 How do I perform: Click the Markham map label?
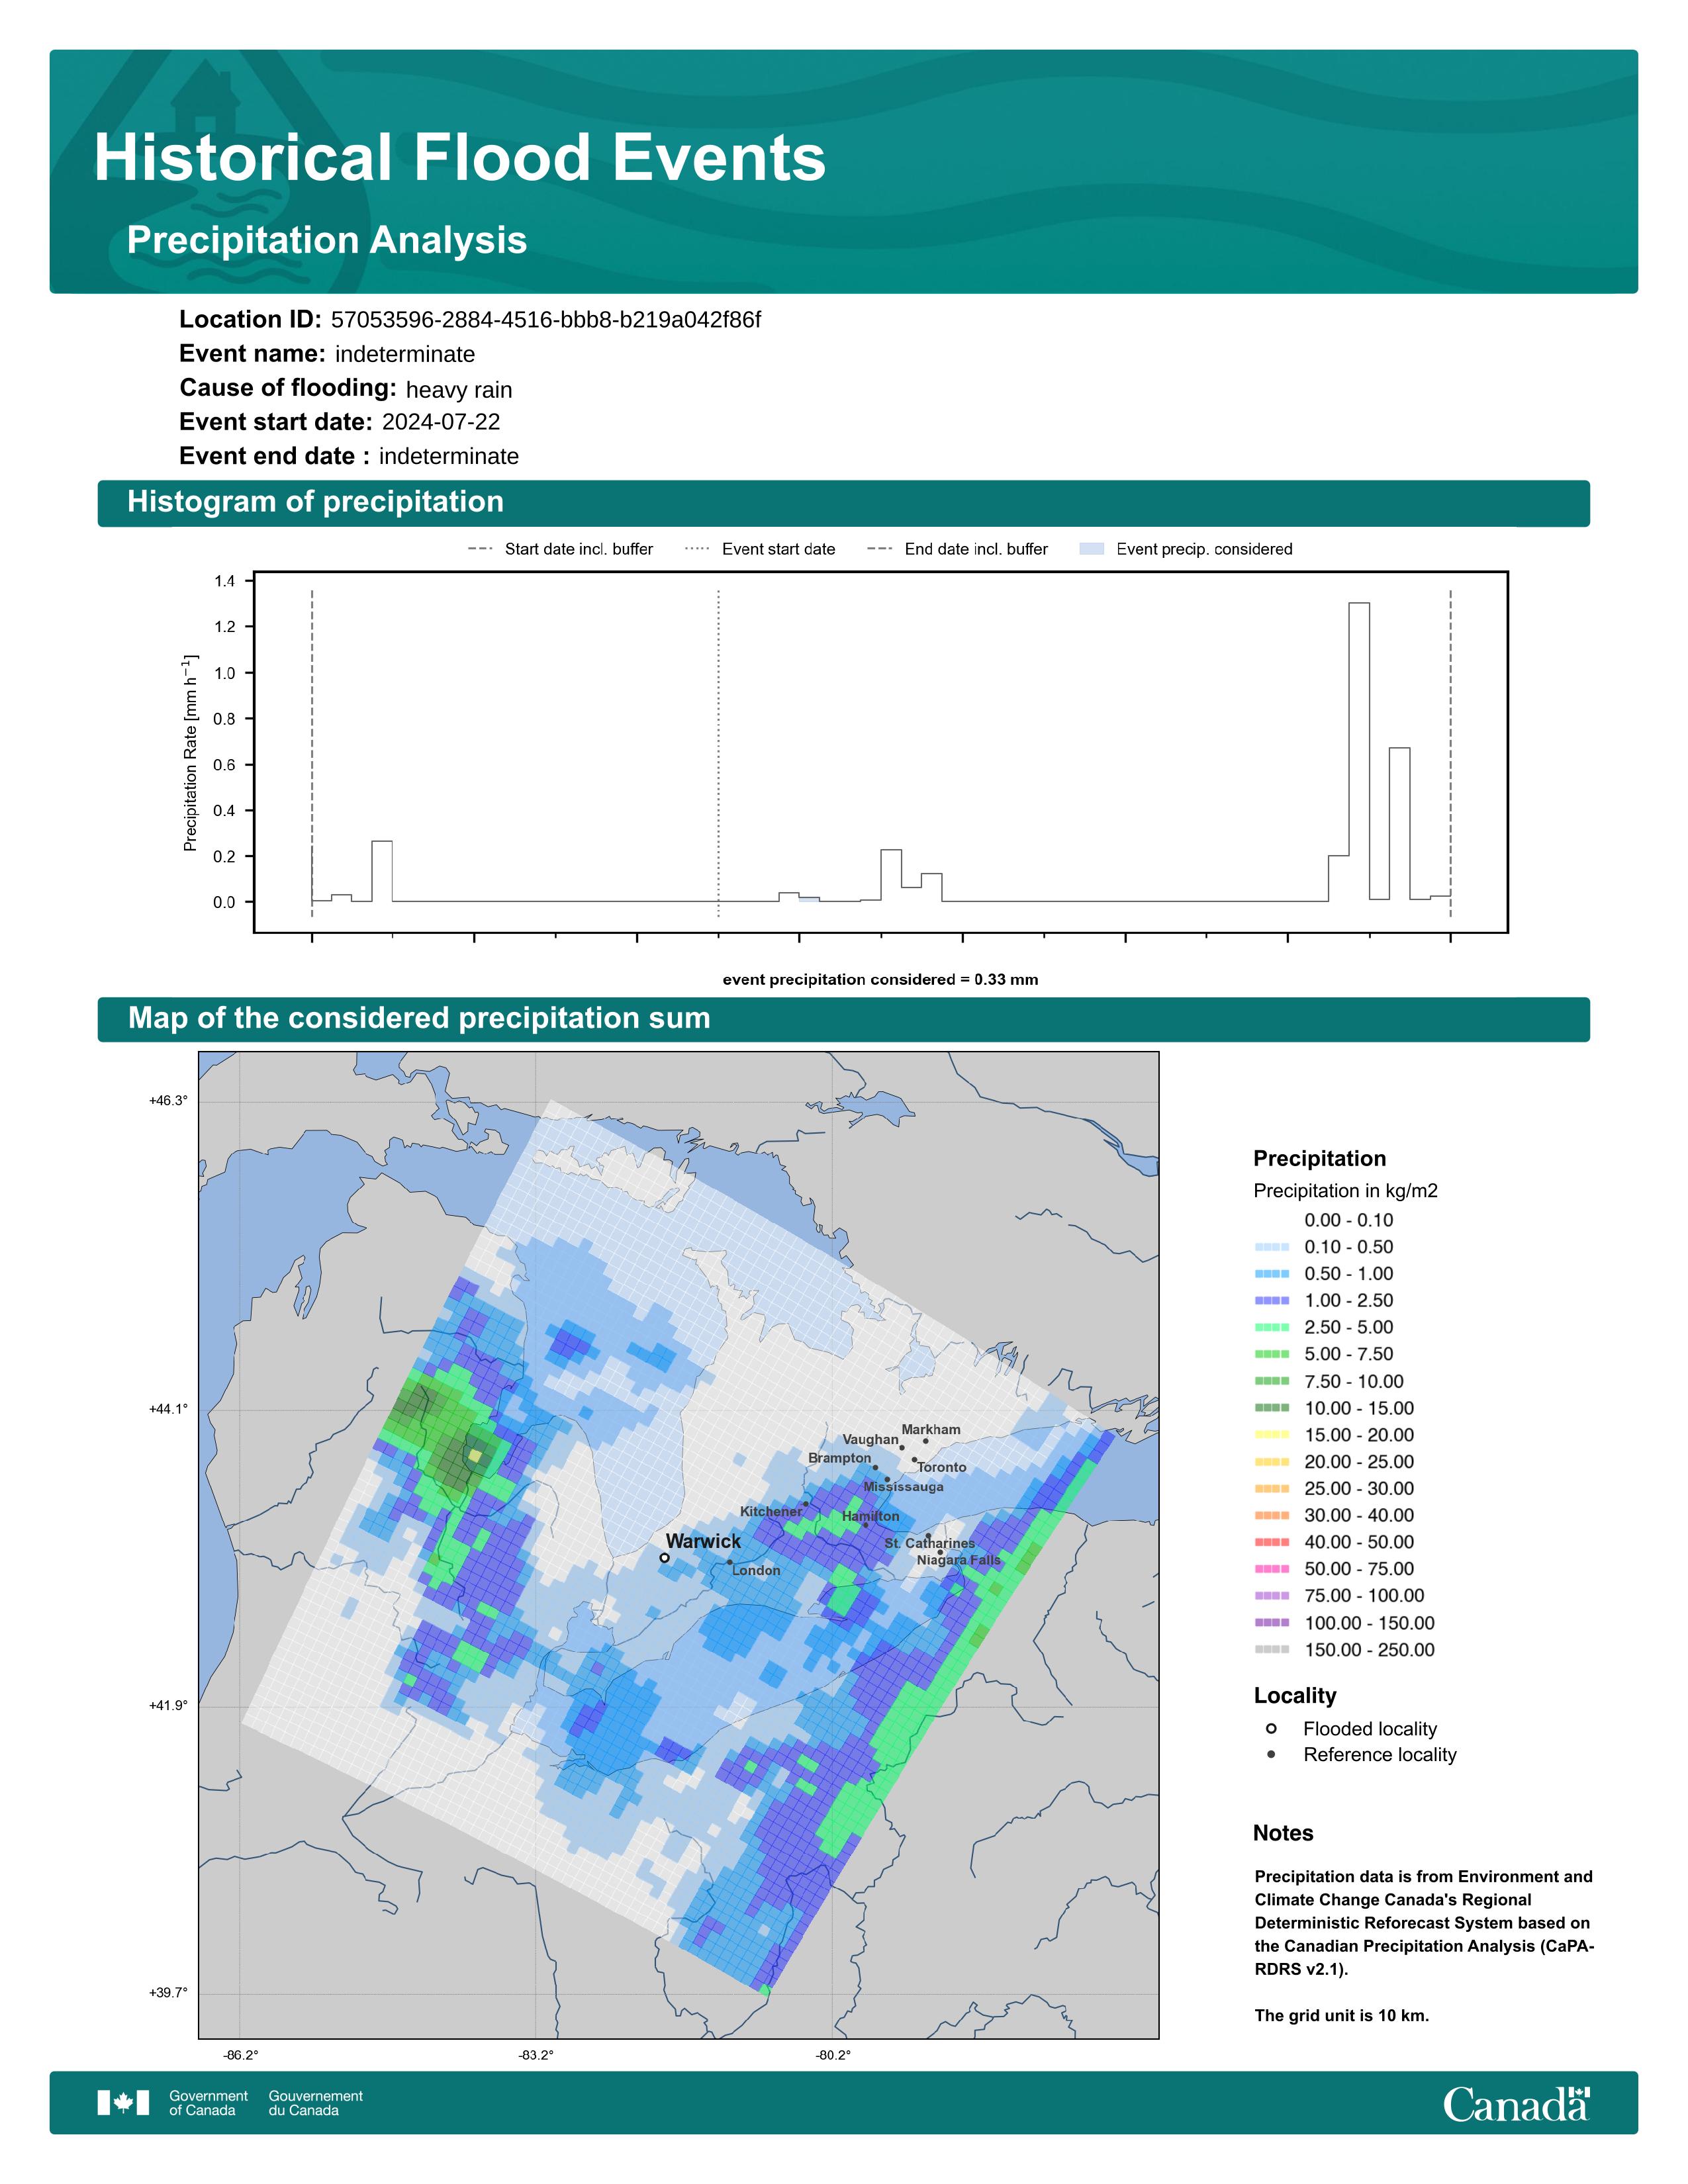[x=931, y=1430]
